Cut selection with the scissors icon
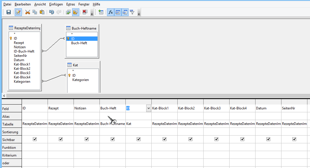Screen dimensions: 310x168 28,12
